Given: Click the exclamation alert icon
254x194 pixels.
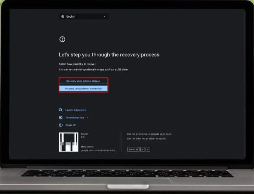Looking at the screenshot, I should click(62, 39).
